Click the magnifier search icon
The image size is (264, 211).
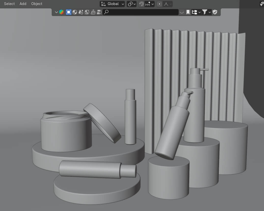tap(106, 12)
